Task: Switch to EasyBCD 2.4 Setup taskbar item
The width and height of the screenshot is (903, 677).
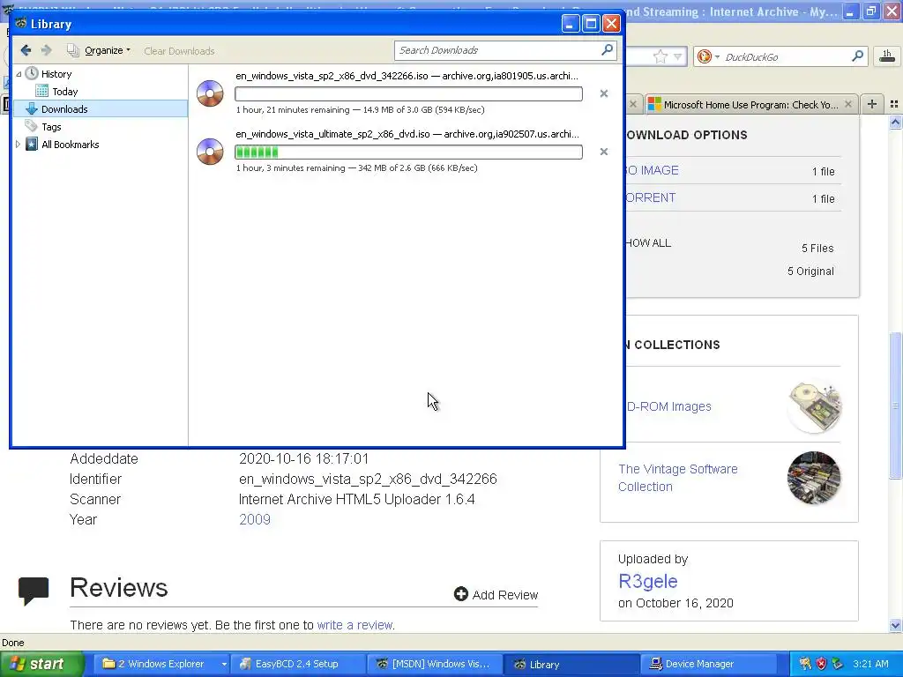Action: coord(296,664)
